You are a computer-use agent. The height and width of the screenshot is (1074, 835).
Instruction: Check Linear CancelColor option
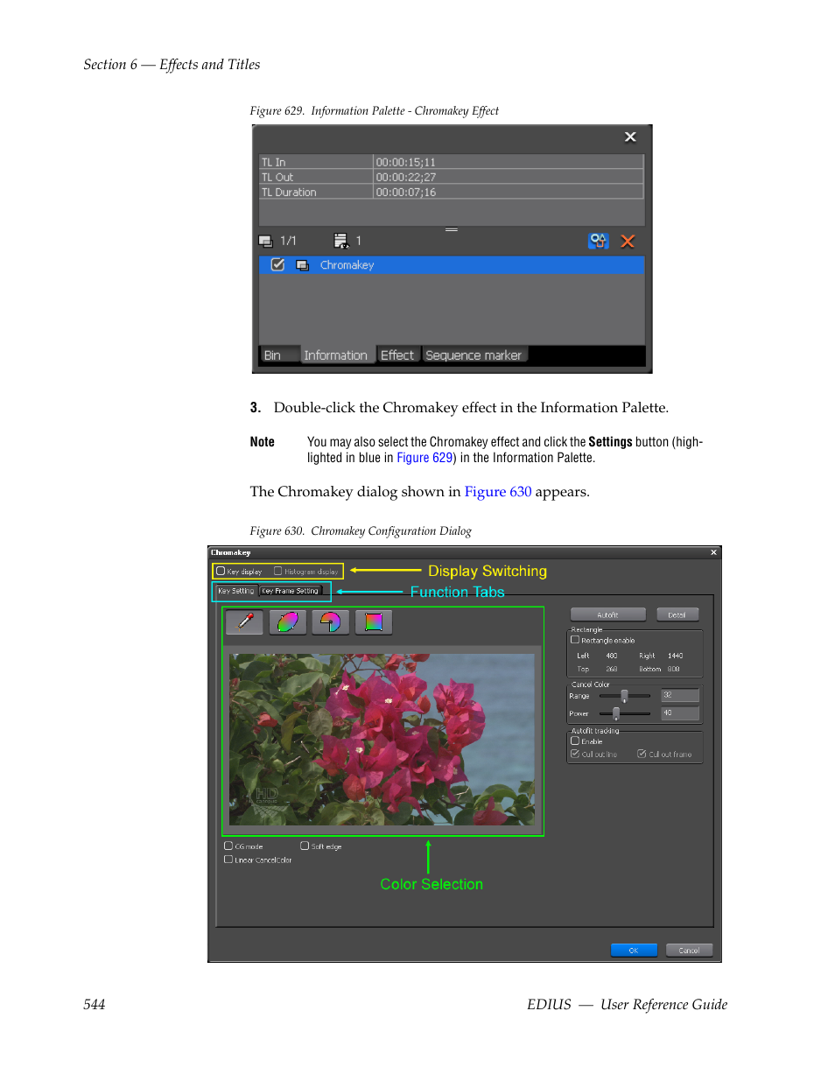tap(228, 860)
